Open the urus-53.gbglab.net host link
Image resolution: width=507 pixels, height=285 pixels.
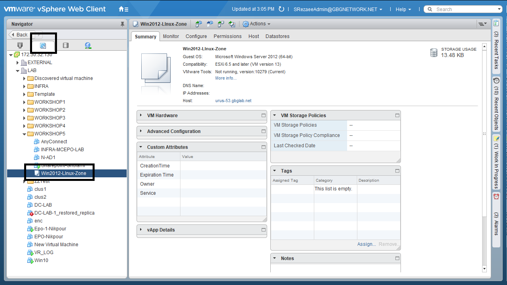coord(233,101)
